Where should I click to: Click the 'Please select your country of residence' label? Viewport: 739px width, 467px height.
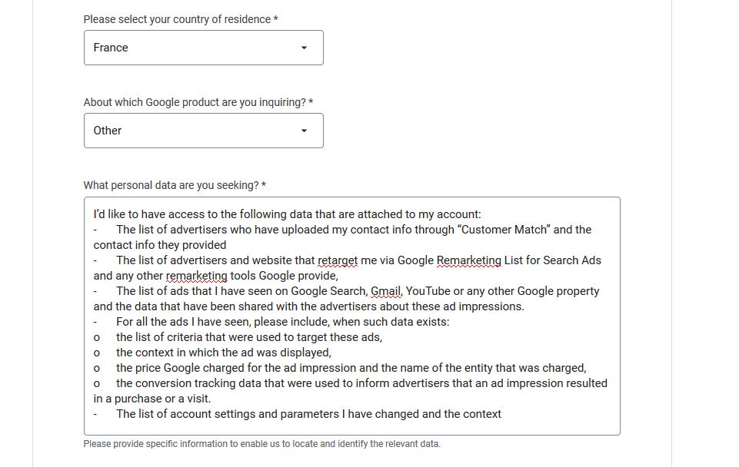(x=181, y=19)
